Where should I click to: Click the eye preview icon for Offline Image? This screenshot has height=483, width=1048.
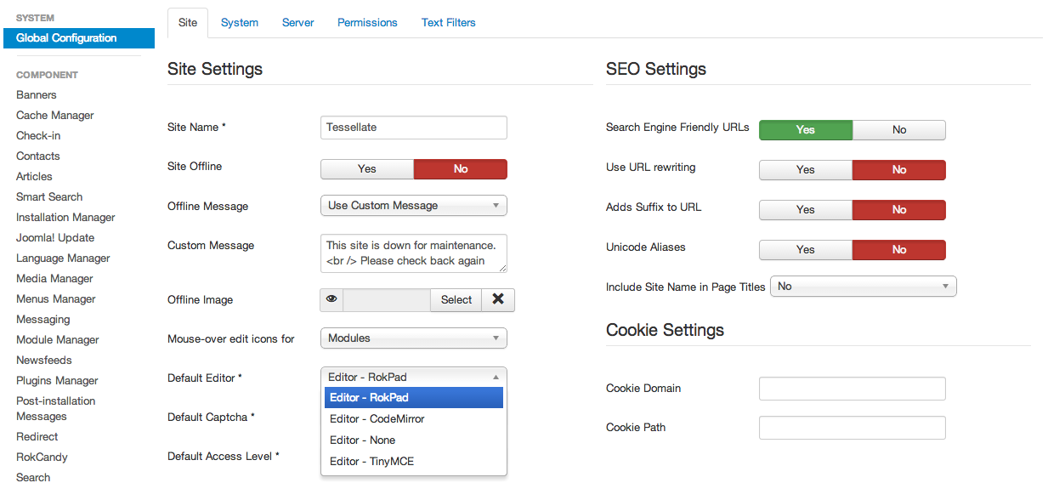[331, 300]
